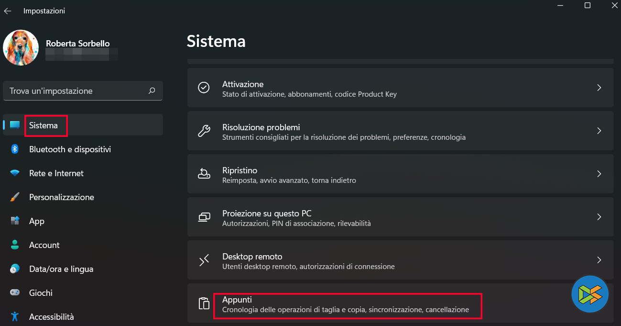Open the Sistema section in sidebar
Image resolution: width=621 pixels, height=326 pixels.
pos(44,125)
